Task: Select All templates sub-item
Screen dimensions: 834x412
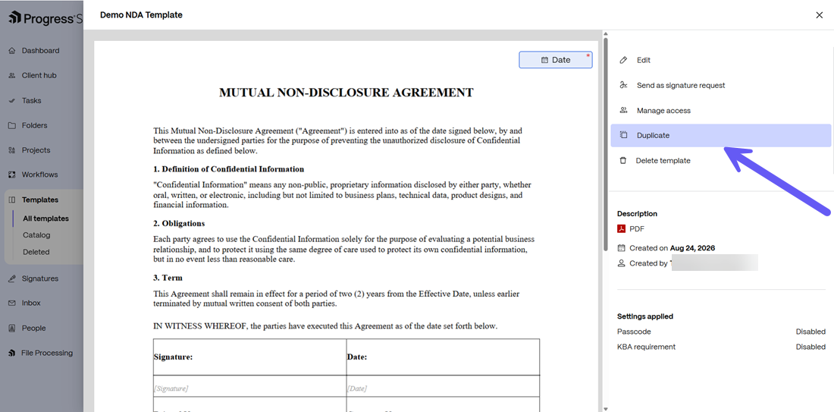Action: click(x=45, y=219)
